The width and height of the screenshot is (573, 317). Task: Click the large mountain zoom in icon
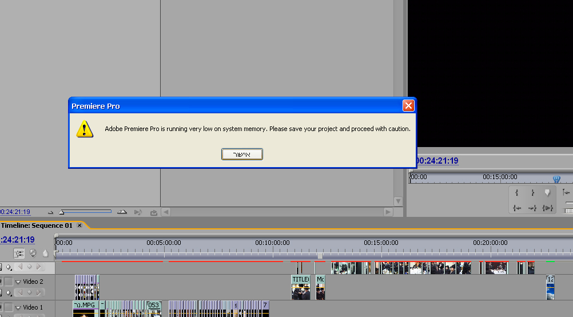(x=122, y=212)
